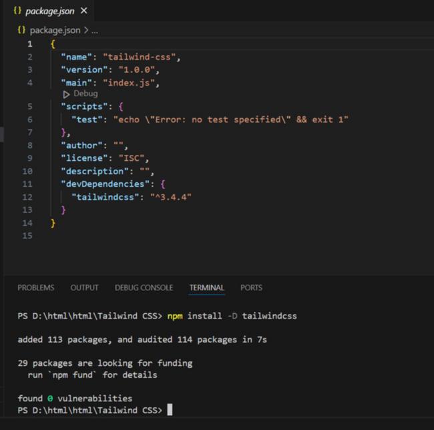434x430 pixels.
Task: Click the closing yellow brace on line 14
Action: coord(53,223)
